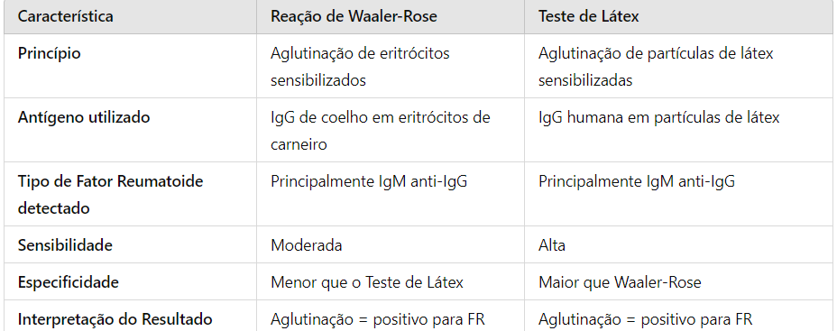
Task: Select the 'Antígeno utilizado' row label
Action: (x=84, y=117)
